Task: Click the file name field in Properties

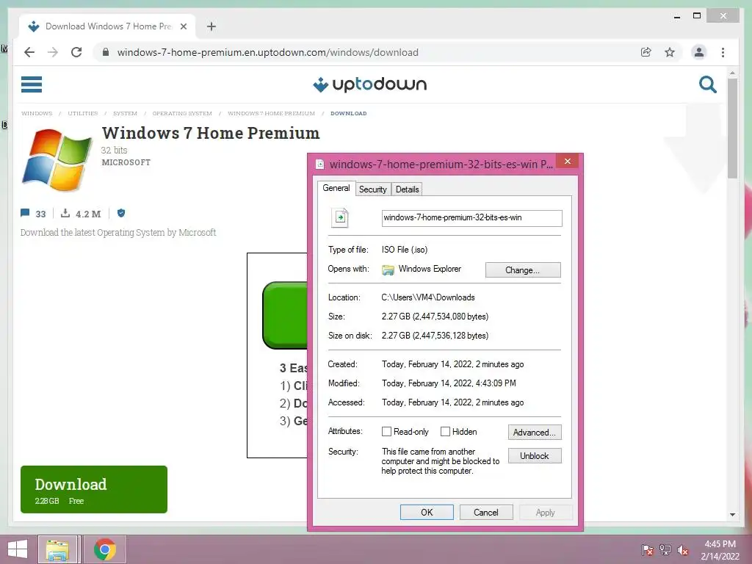Action: coord(472,218)
